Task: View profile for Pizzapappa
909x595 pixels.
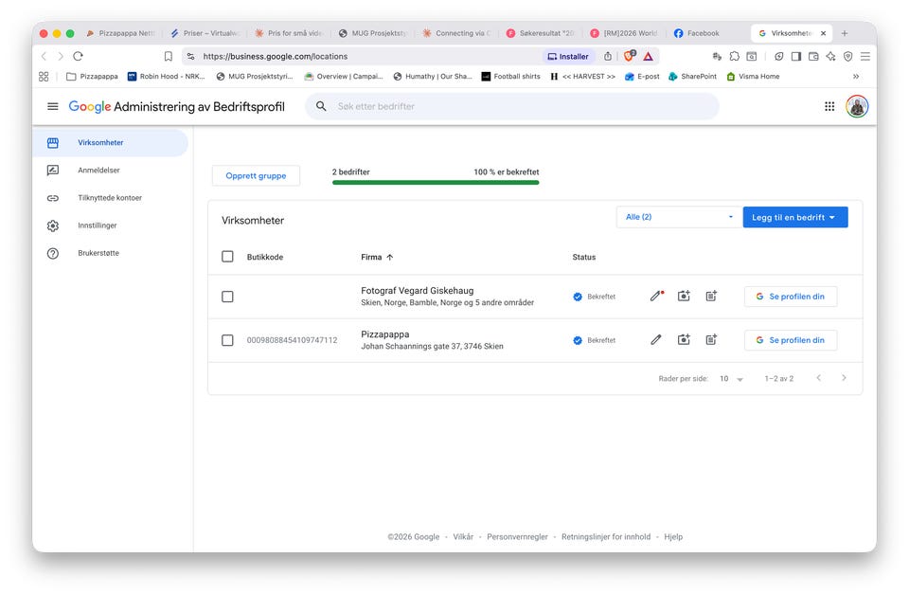Action: pos(791,340)
